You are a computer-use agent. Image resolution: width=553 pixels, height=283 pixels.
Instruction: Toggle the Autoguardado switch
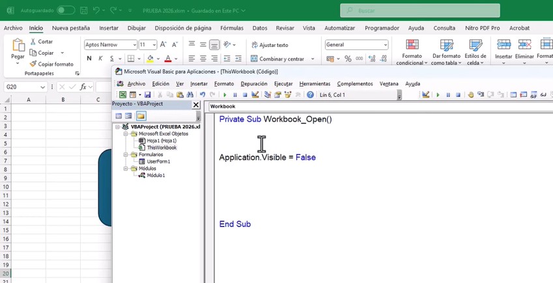(x=65, y=10)
